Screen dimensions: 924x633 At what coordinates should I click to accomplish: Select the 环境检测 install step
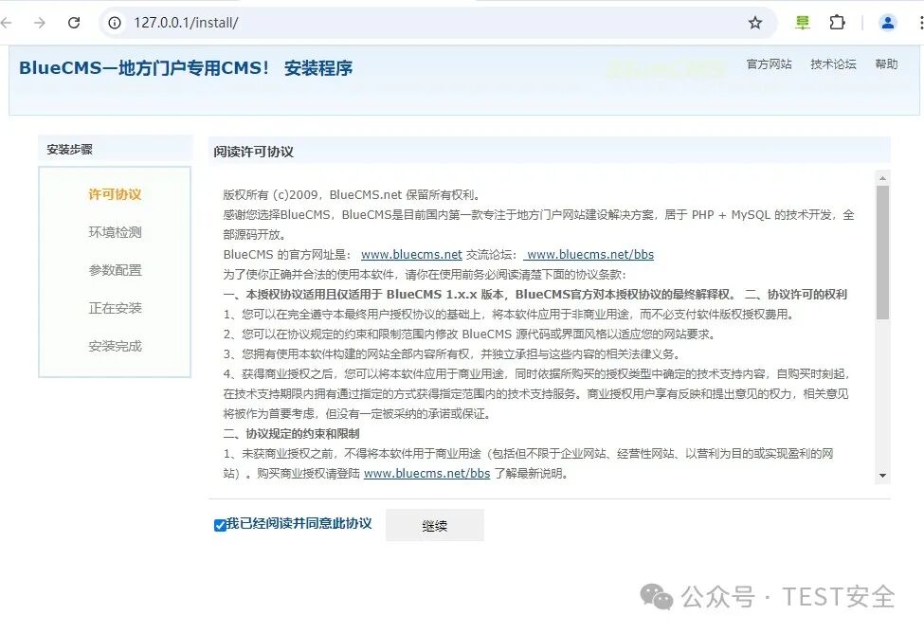[x=115, y=232]
